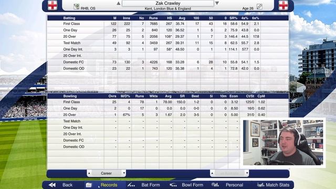This screenshot has height=189, width=336.
Task: Click First Class average 35.74
Action: coord(180,24)
